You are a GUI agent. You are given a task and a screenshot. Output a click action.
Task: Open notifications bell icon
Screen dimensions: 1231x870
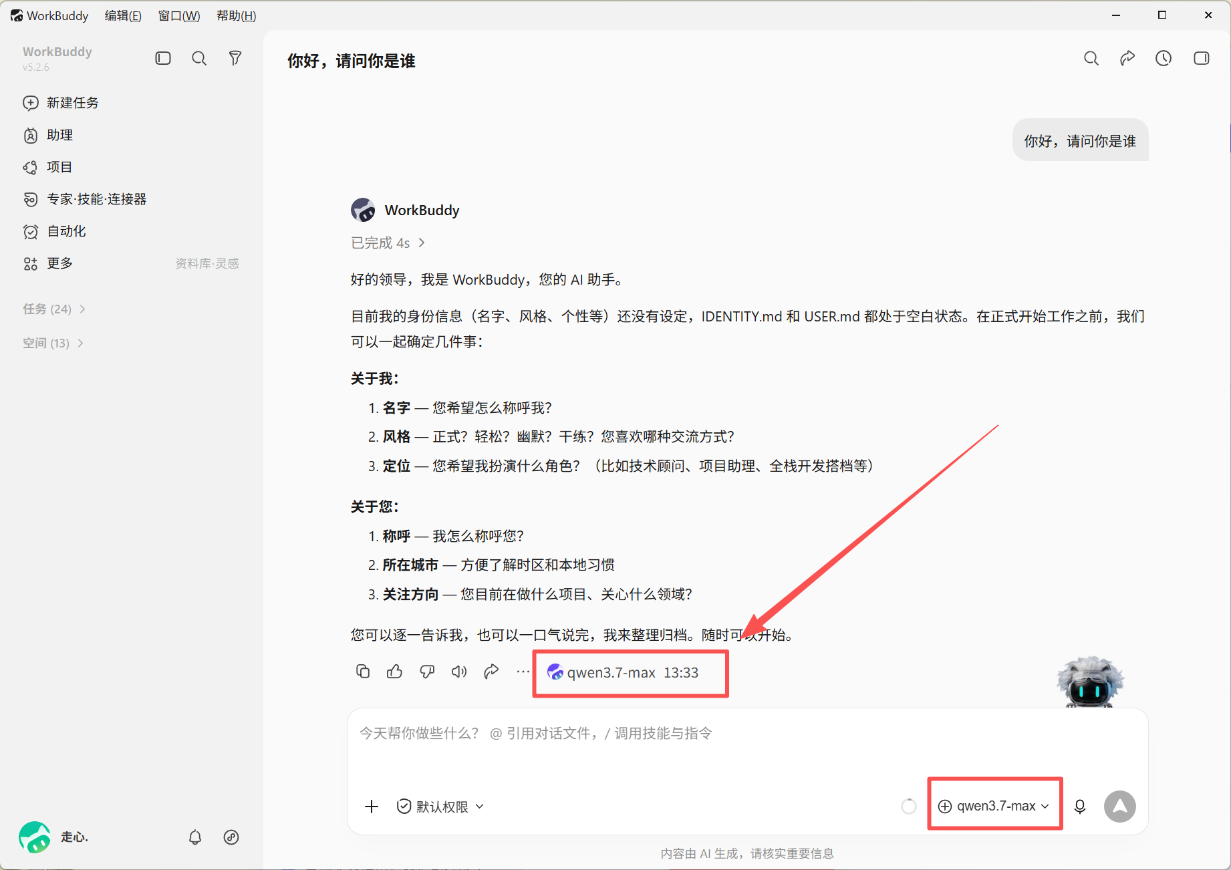[195, 837]
